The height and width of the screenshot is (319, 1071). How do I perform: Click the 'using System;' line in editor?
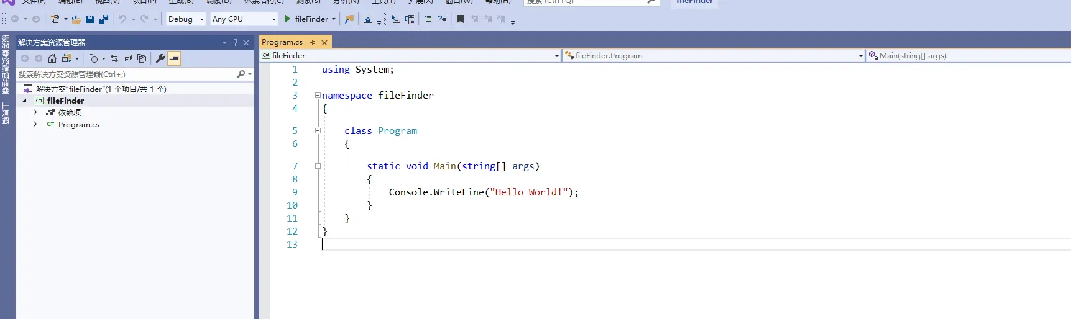click(x=358, y=70)
